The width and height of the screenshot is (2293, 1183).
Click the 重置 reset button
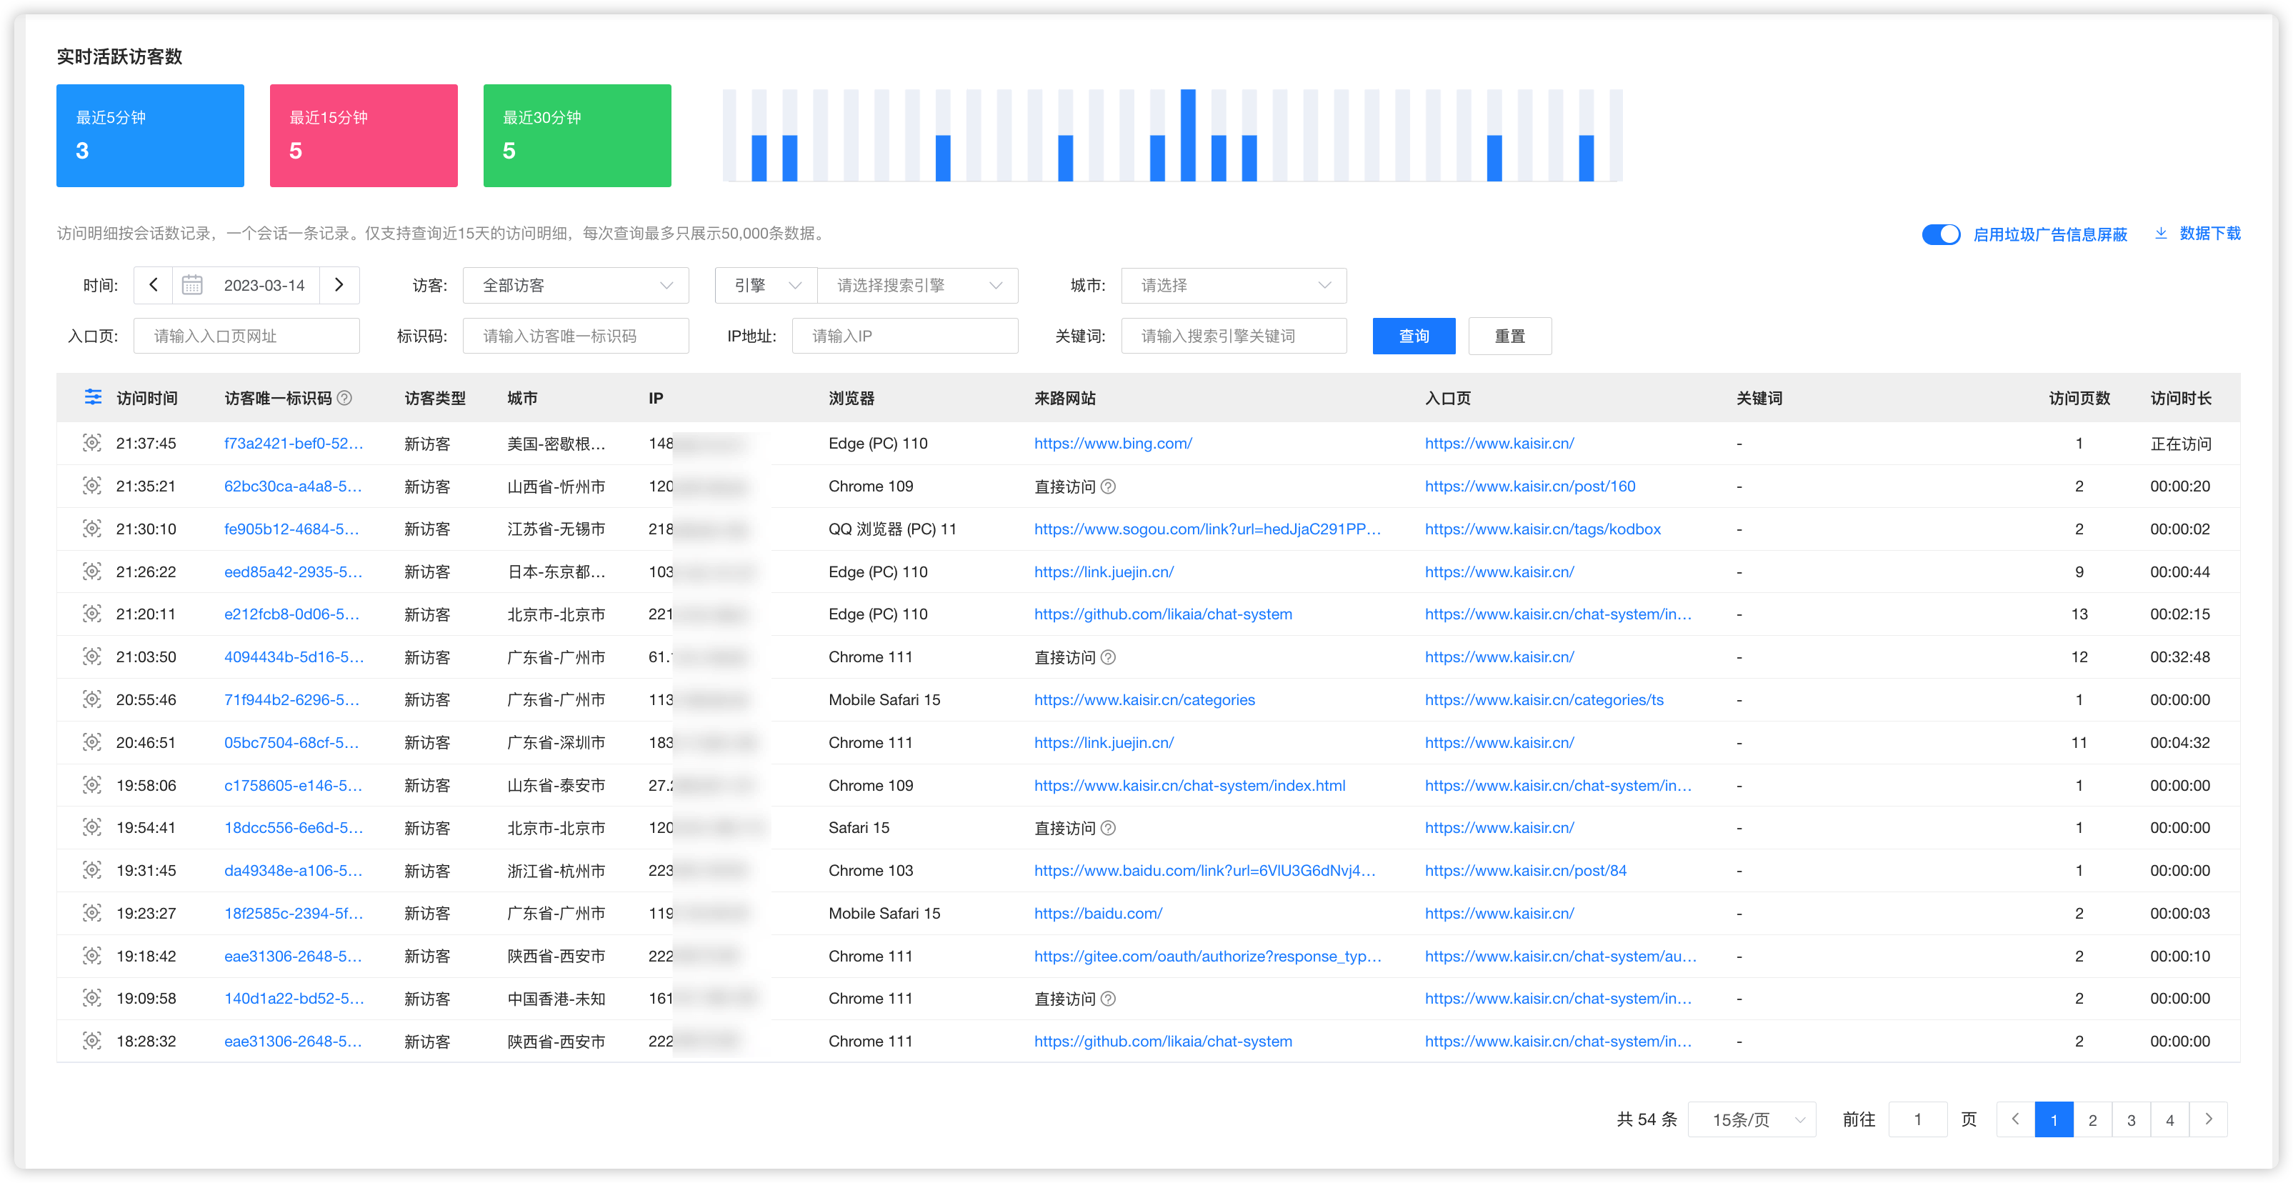[1509, 336]
